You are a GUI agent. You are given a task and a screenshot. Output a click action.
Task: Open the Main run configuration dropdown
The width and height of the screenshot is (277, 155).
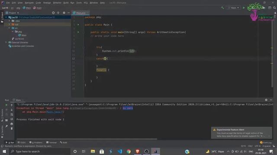pos(234,8)
